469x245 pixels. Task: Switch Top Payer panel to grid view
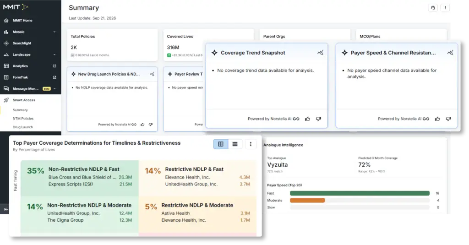221,144
